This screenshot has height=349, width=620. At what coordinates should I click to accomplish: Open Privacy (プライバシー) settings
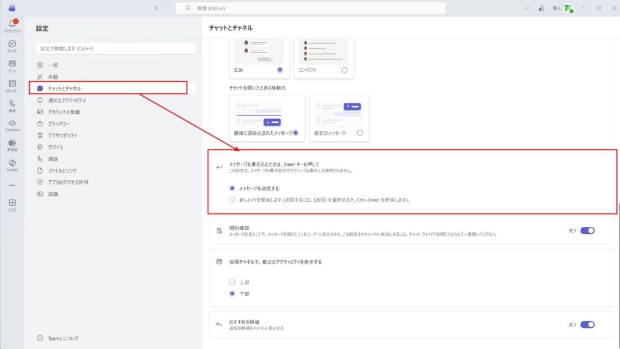(x=59, y=123)
